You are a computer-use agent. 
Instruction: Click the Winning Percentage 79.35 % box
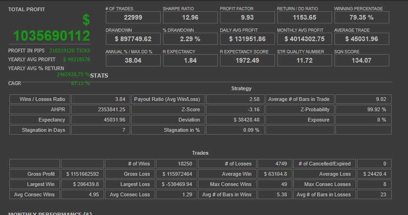[x=362, y=18]
